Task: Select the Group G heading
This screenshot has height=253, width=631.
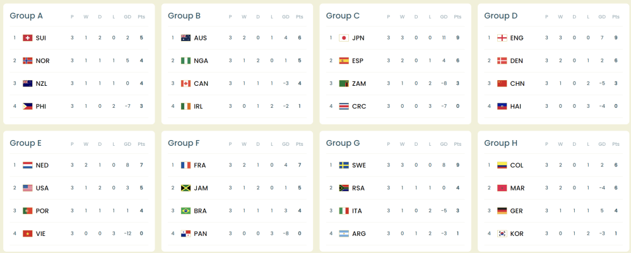Action: [343, 143]
